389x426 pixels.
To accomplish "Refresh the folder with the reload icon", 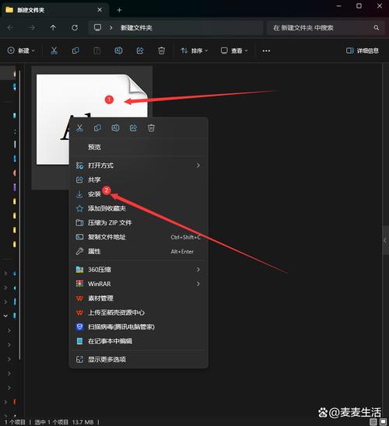I will pos(75,27).
